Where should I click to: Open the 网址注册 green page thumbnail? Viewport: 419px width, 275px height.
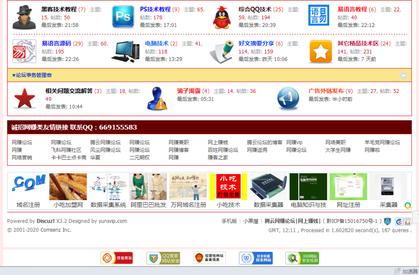pyautogui.click(x=348, y=187)
